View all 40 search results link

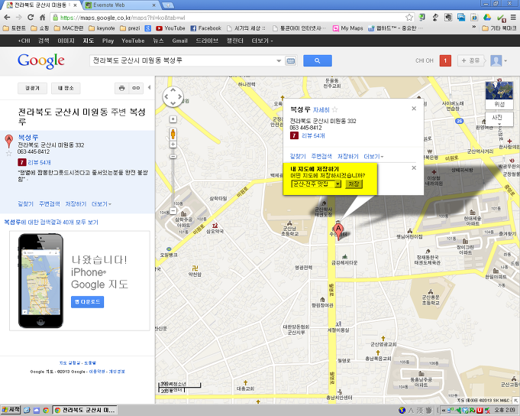pyautogui.click(x=51, y=222)
